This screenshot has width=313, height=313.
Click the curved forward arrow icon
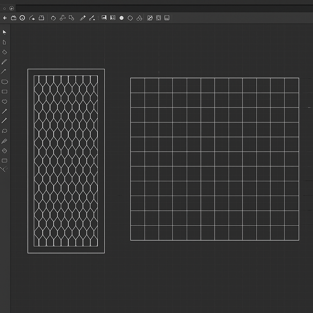pos(32,18)
